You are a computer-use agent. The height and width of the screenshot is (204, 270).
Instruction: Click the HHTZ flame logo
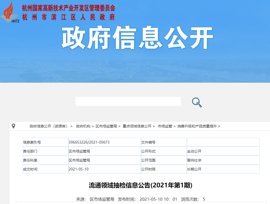(10, 12)
